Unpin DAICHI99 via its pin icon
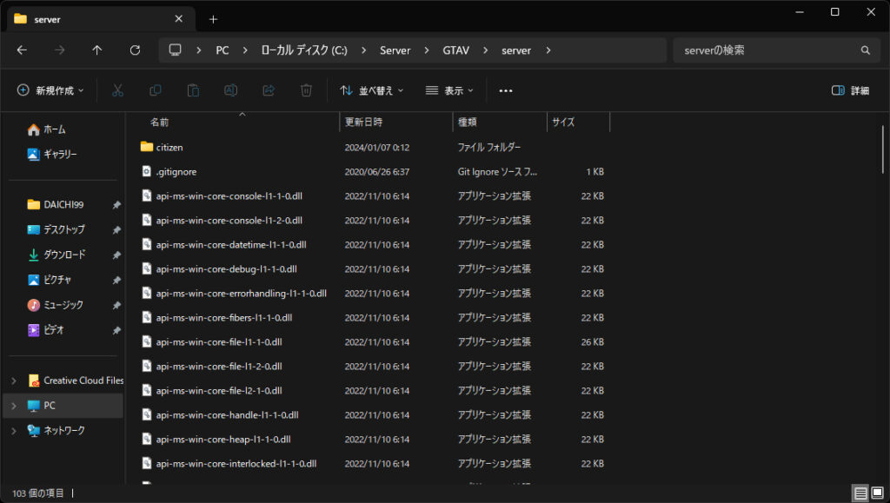 116,205
